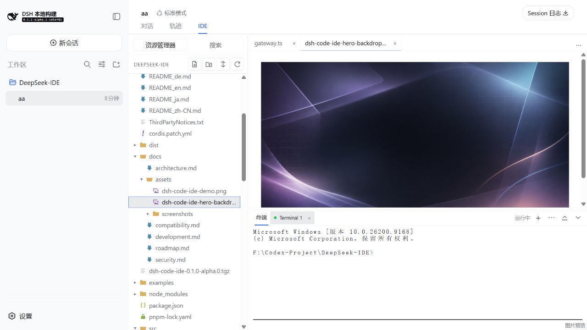Select the Terminal 1 tab

(291, 218)
